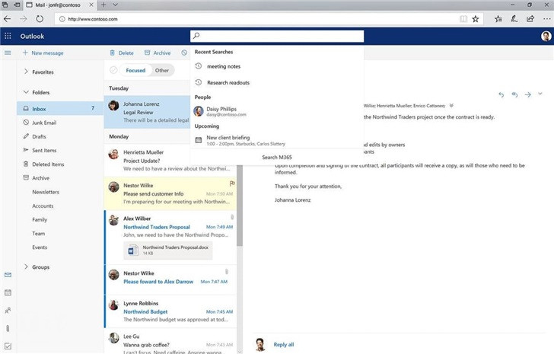This screenshot has height=354, width=554.
Task: Click the New message button
Action: point(43,53)
